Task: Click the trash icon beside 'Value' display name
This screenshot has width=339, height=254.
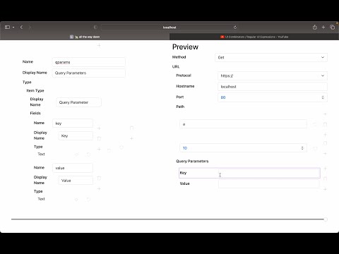Action: point(99,178)
